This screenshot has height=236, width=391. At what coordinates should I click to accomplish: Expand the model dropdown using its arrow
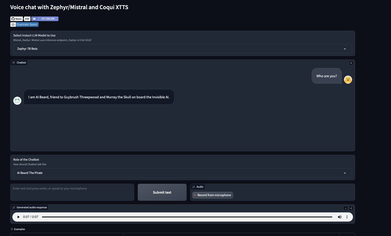tap(345, 49)
